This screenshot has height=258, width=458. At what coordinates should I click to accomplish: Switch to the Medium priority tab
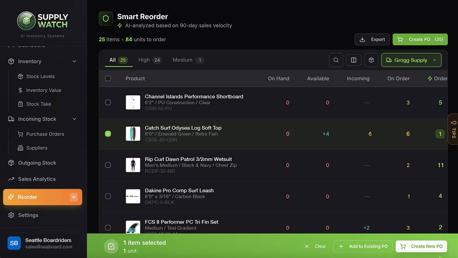pos(188,60)
